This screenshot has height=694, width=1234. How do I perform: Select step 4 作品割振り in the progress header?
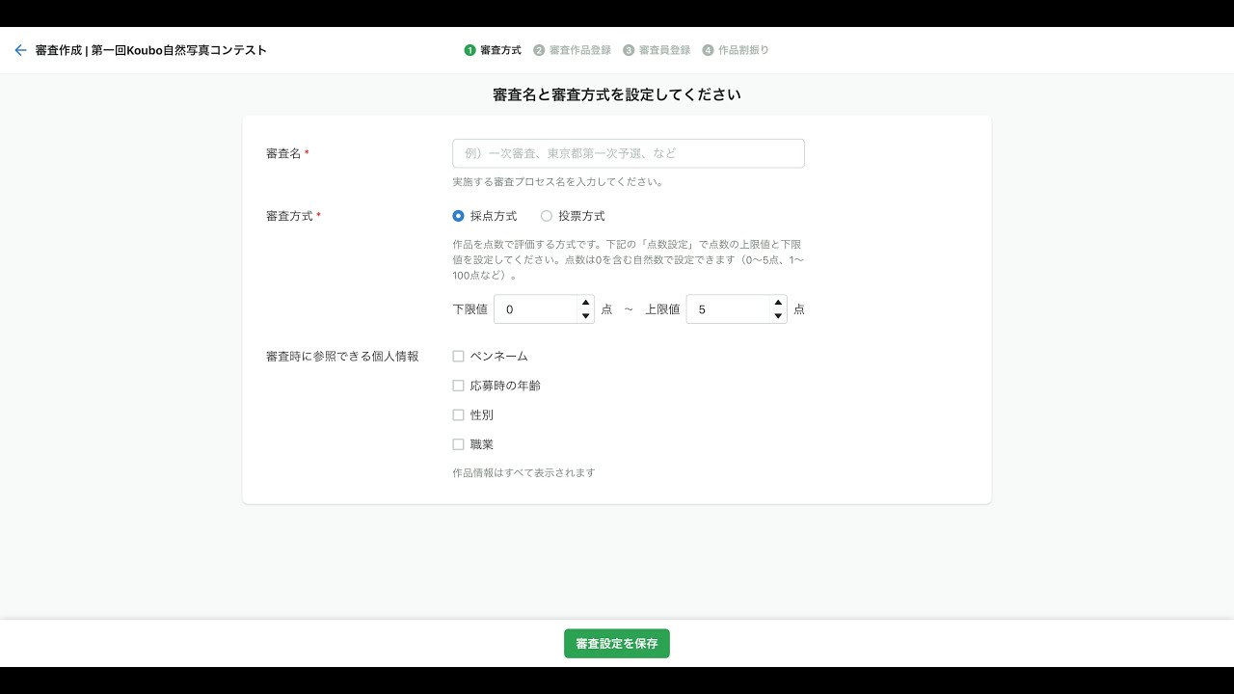click(x=736, y=50)
